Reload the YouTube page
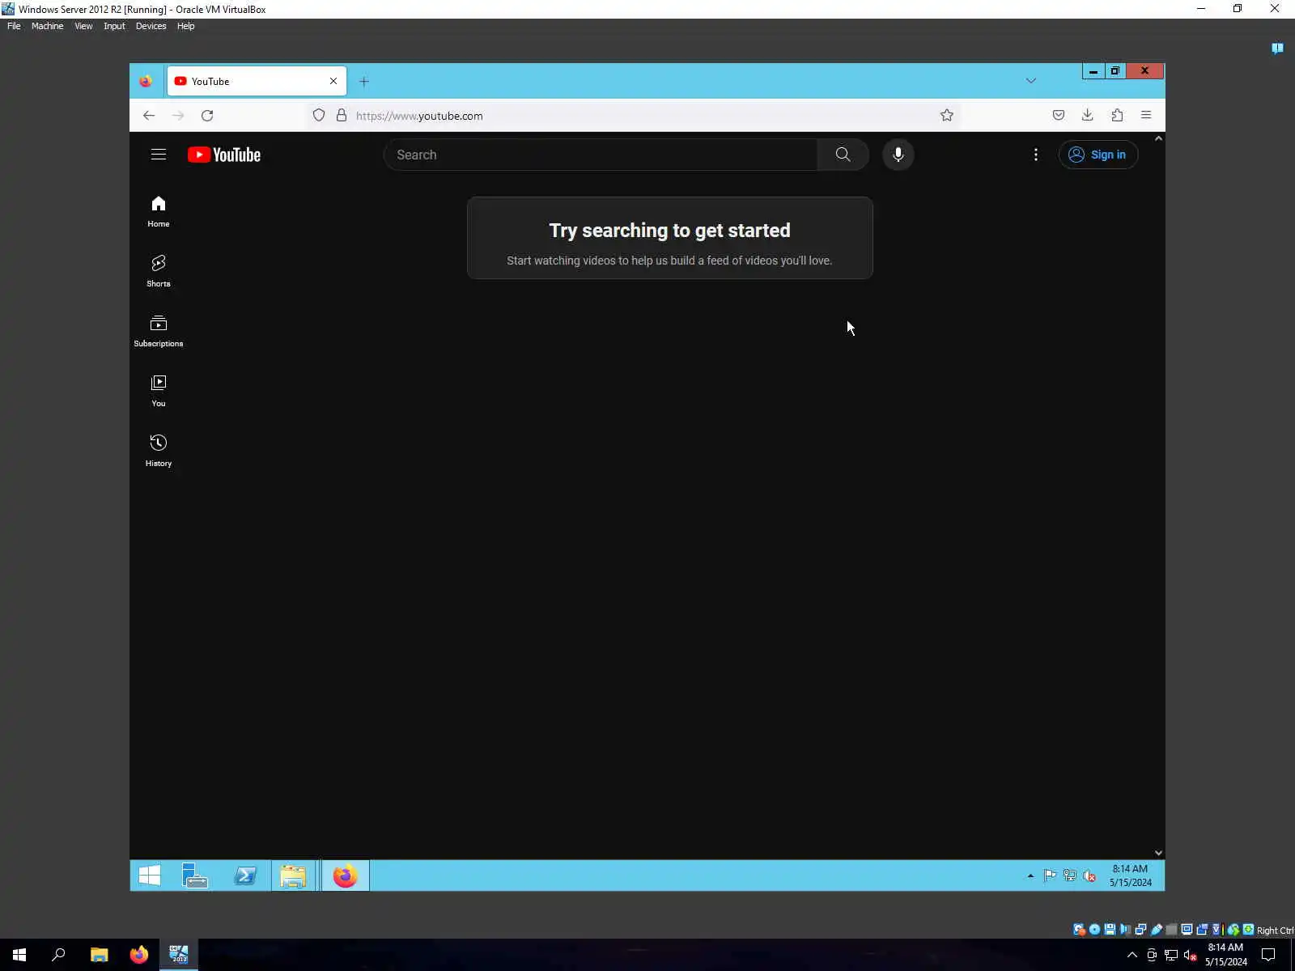The height and width of the screenshot is (971, 1295). (207, 116)
